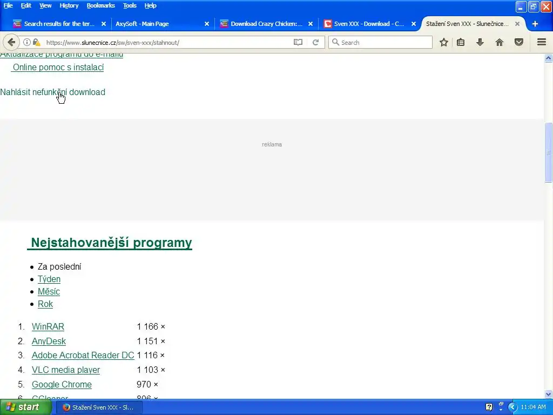This screenshot has height=415, width=553.
Task: Close the 'Search results for the ter...' tab
Action: click(x=104, y=24)
